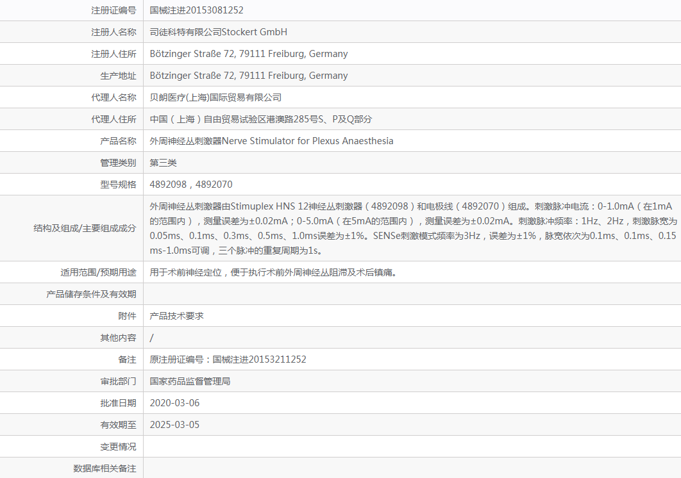This screenshot has height=478, width=681.
Task: Select the label 备注
Action: pos(127,359)
